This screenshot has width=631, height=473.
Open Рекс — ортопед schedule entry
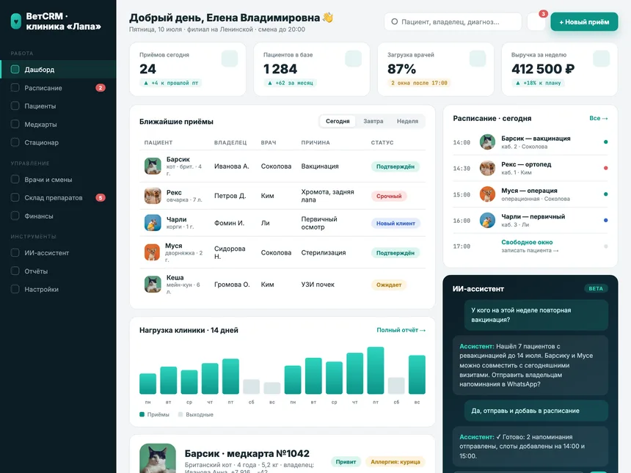pyautogui.click(x=530, y=168)
